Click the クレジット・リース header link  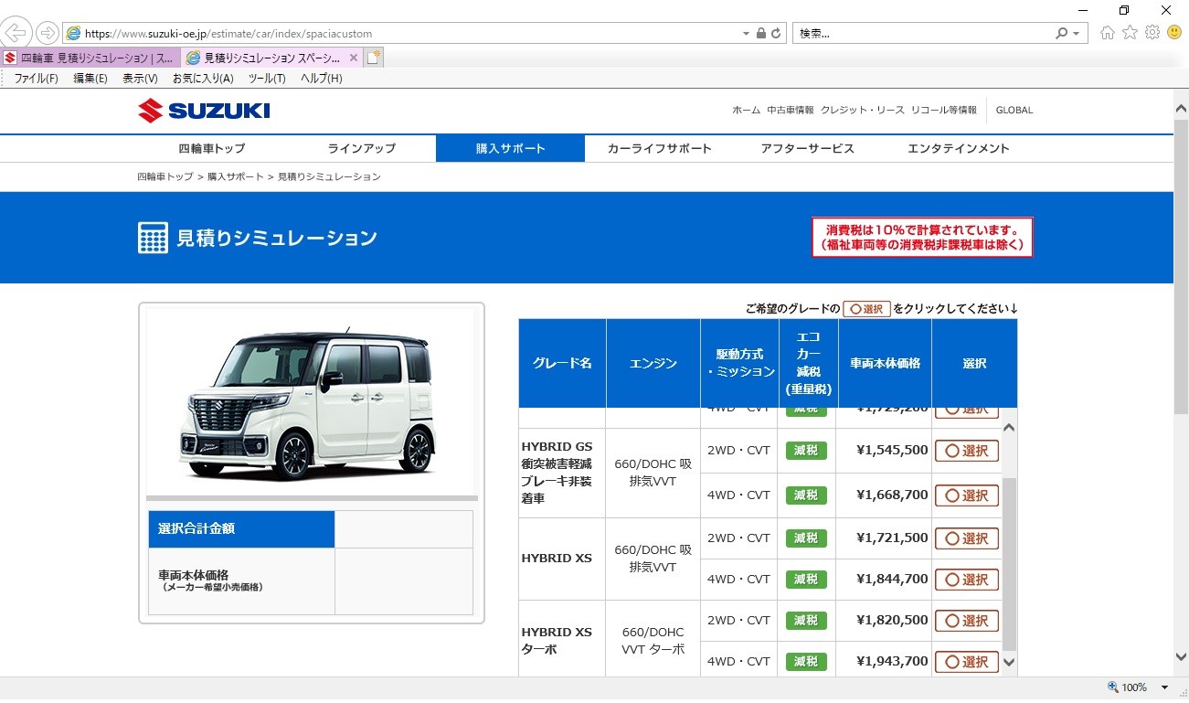pos(862,110)
